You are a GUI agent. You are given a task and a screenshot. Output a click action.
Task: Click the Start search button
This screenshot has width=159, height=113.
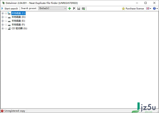point(10,8)
